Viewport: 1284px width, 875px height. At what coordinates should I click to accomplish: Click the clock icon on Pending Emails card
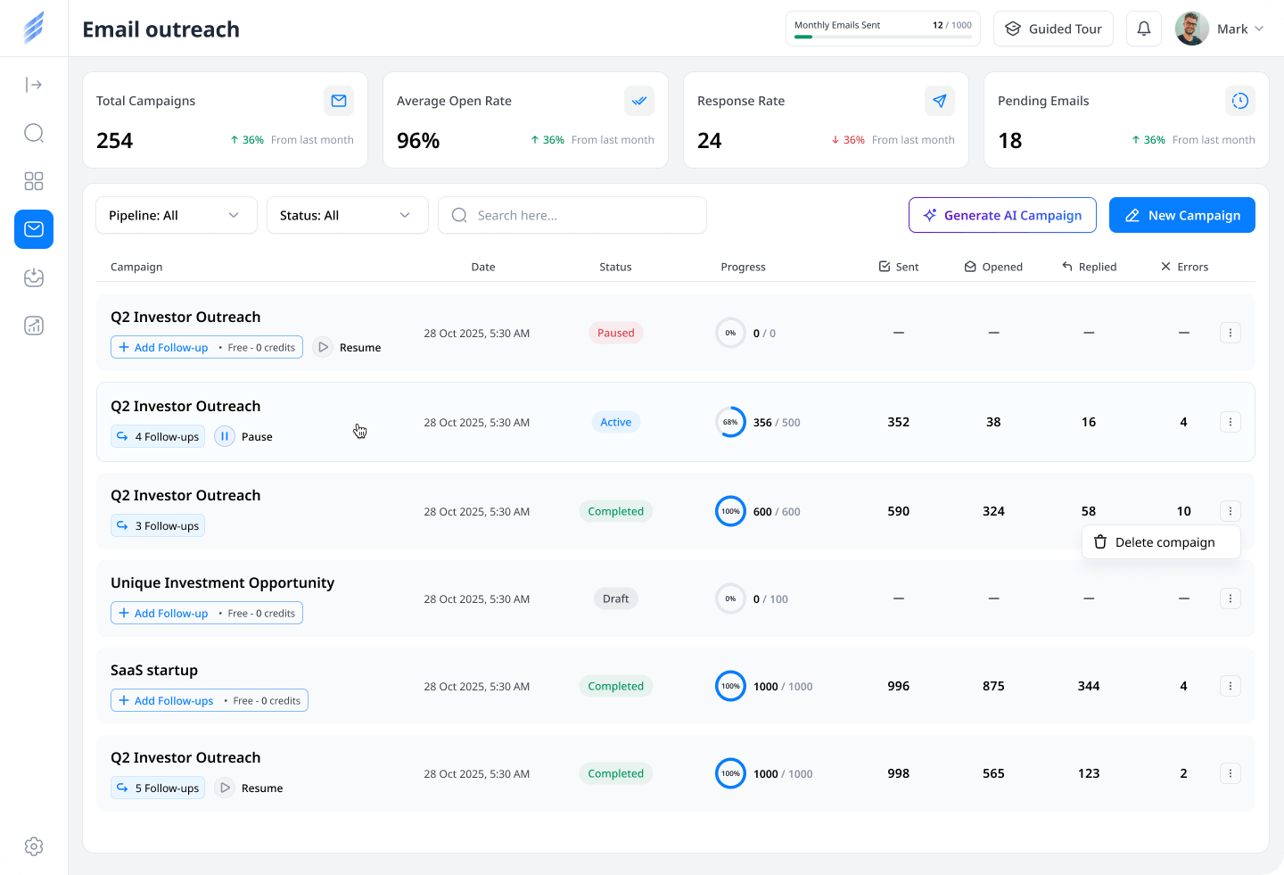click(1240, 101)
